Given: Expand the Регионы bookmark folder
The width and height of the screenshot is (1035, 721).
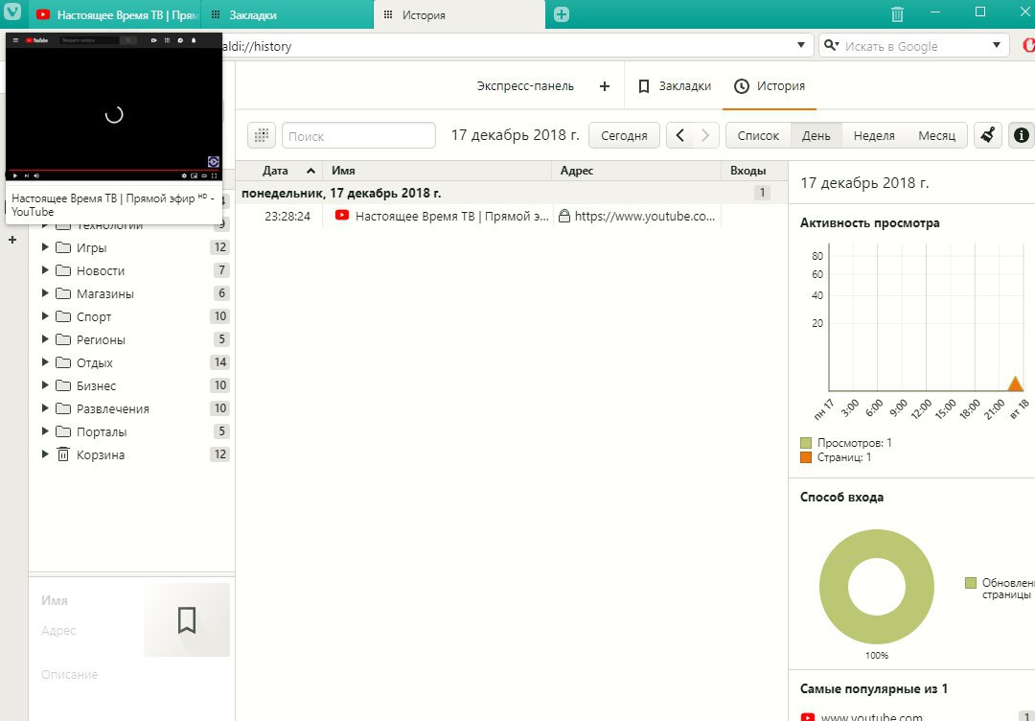Looking at the screenshot, I should click(x=45, y=339).
